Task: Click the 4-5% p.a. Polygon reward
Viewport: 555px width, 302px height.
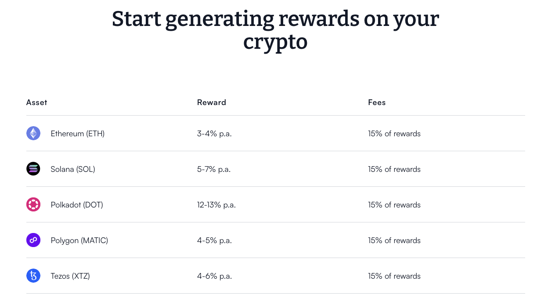Action: click(x=214, y=240)
